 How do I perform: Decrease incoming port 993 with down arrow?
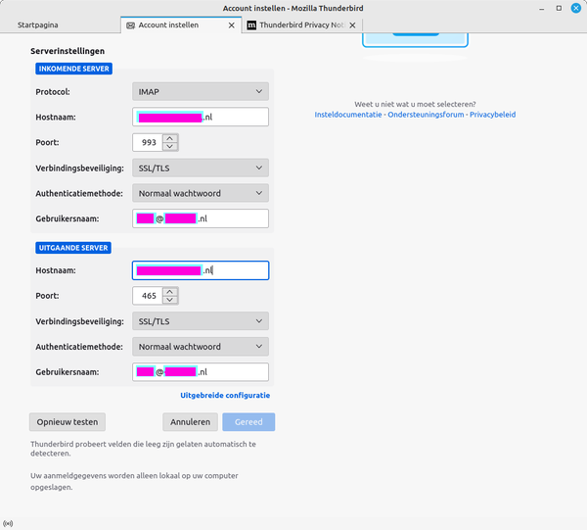pyautogui.click(x=170, y=147)
